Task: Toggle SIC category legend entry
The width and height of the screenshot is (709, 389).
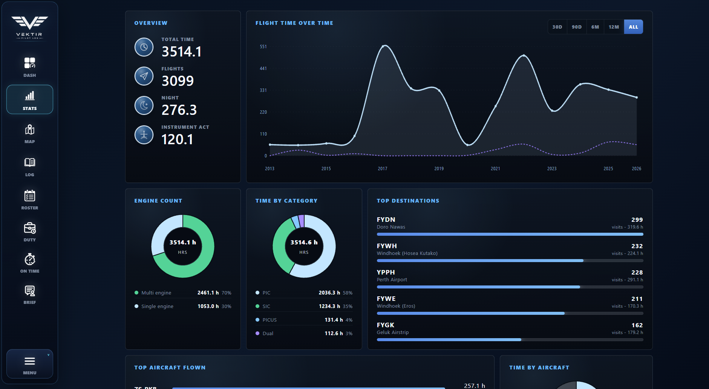Action: coord(304,306)
